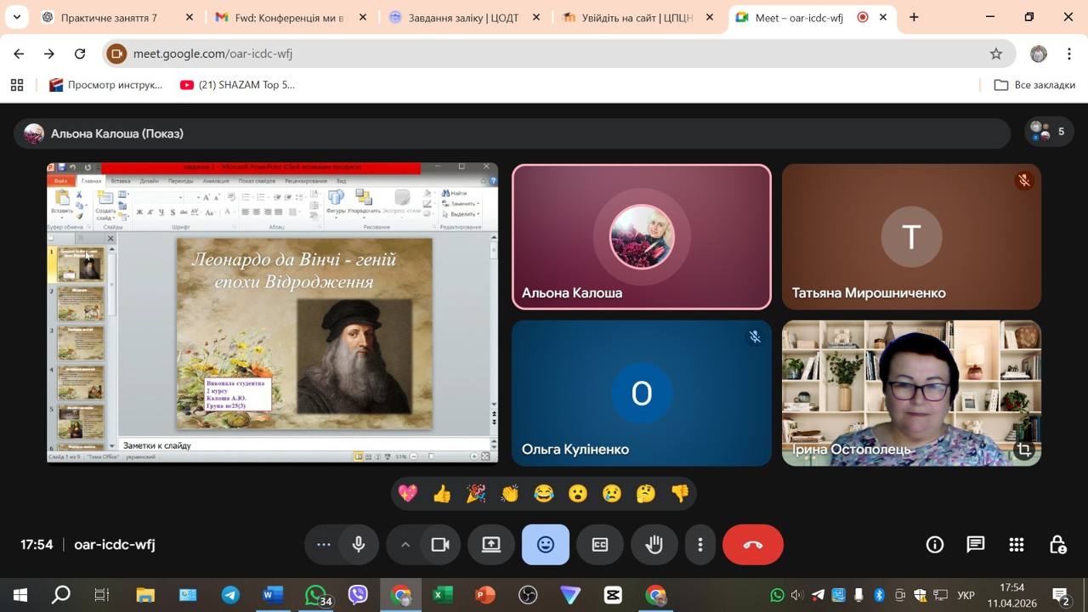This screenshot has height=612, width=1088.
Task: Open the more options three-dot menu
Action: tap(700, 545)
